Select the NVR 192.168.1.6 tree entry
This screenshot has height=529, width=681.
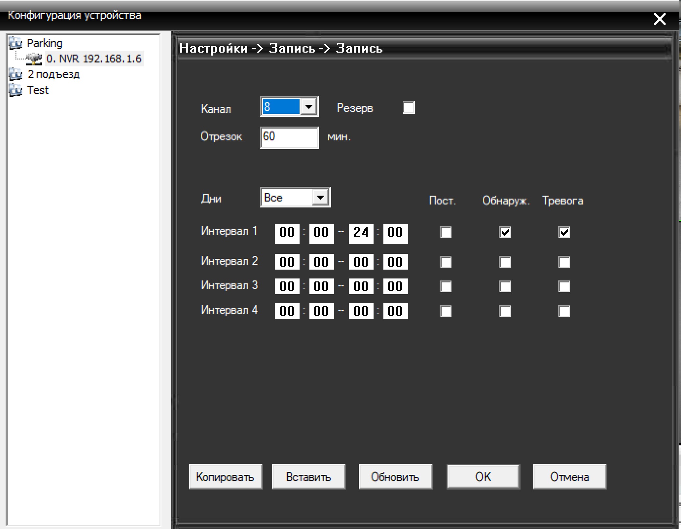[94, 59]
